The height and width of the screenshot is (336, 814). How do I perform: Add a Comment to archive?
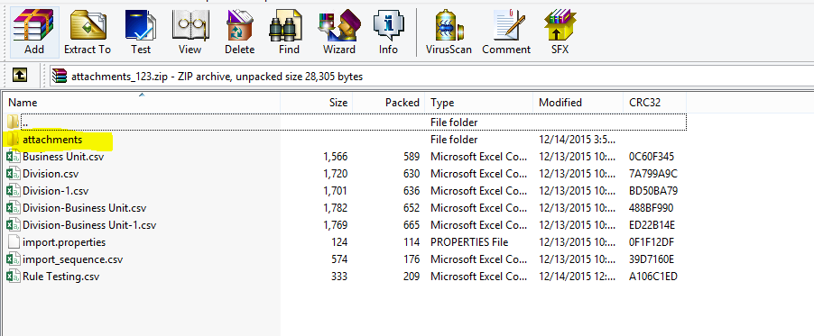click(506, 32)
